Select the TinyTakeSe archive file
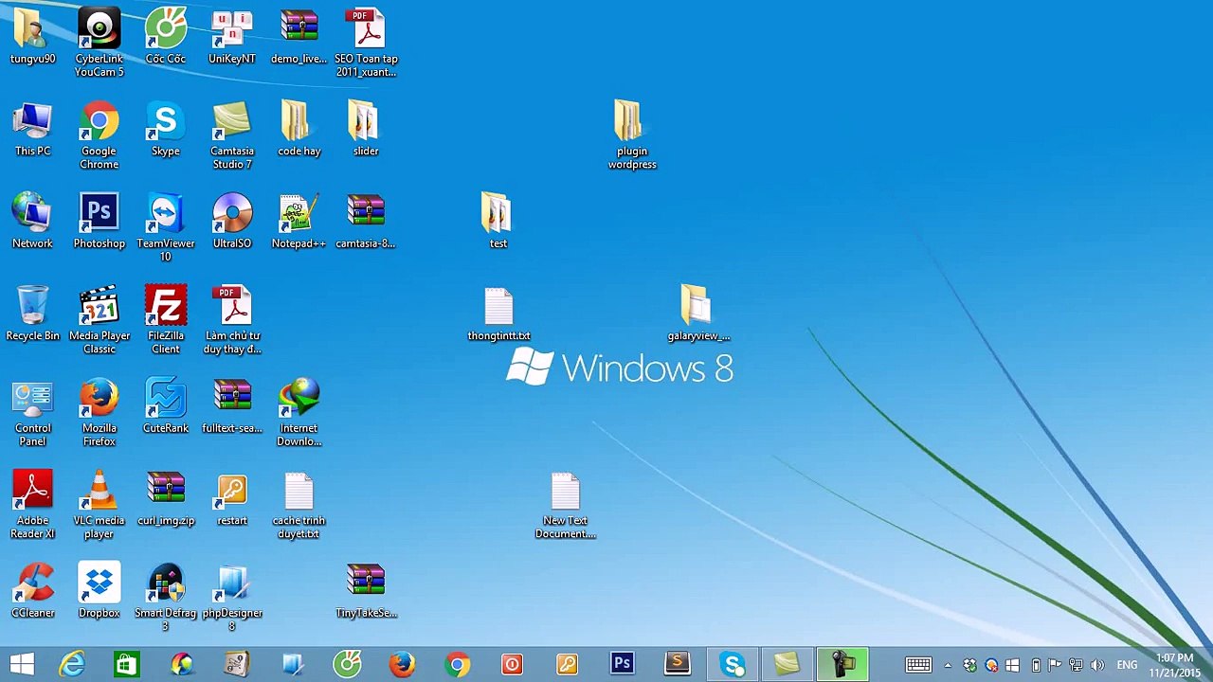Image resolution: width=1213 pixels, height=682 pixels. [366, 591]
